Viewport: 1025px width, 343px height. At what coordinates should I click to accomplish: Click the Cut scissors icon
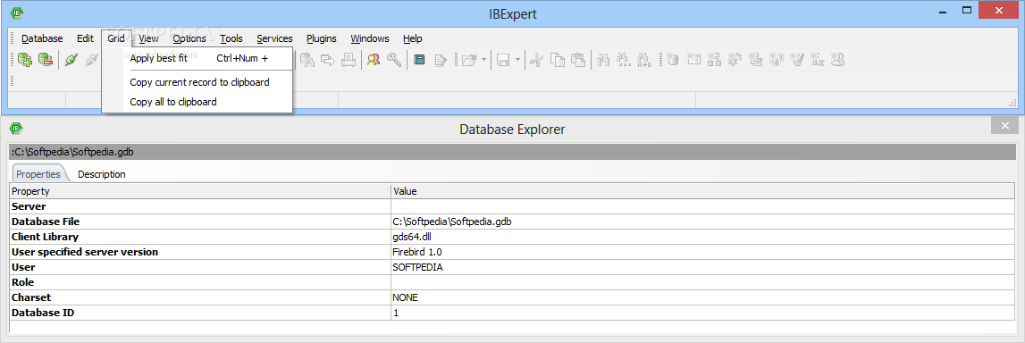pyautogui.click(x=536, y=60)
